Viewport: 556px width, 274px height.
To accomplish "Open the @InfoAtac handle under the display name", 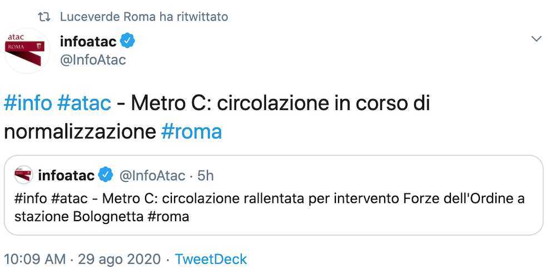I will click(93, 59).
